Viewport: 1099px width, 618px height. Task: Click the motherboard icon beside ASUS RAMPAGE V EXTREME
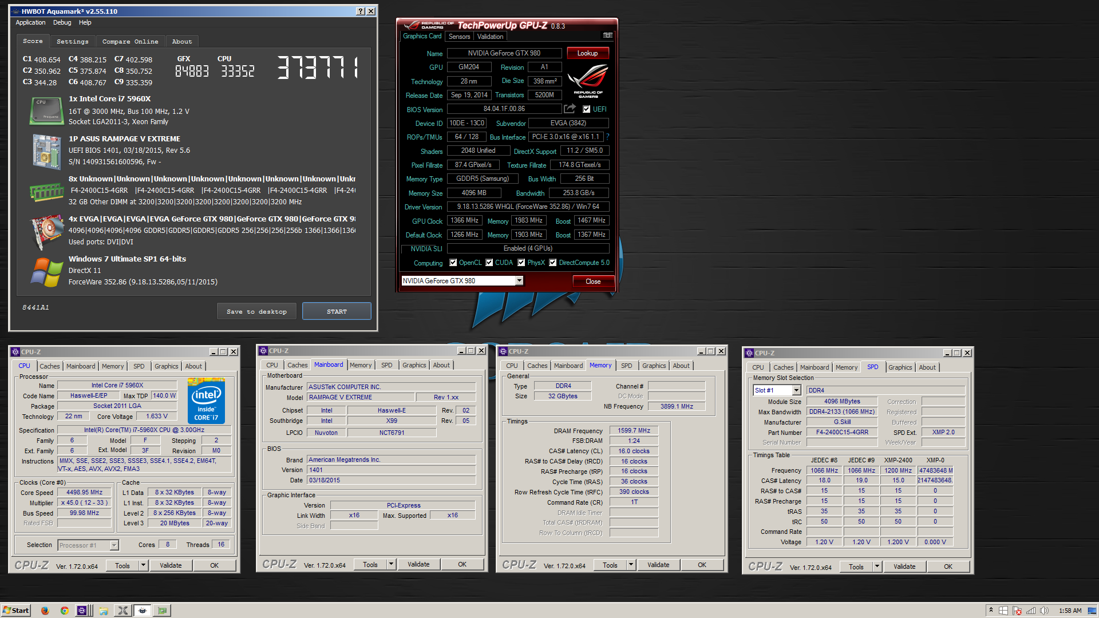point(46,151)
